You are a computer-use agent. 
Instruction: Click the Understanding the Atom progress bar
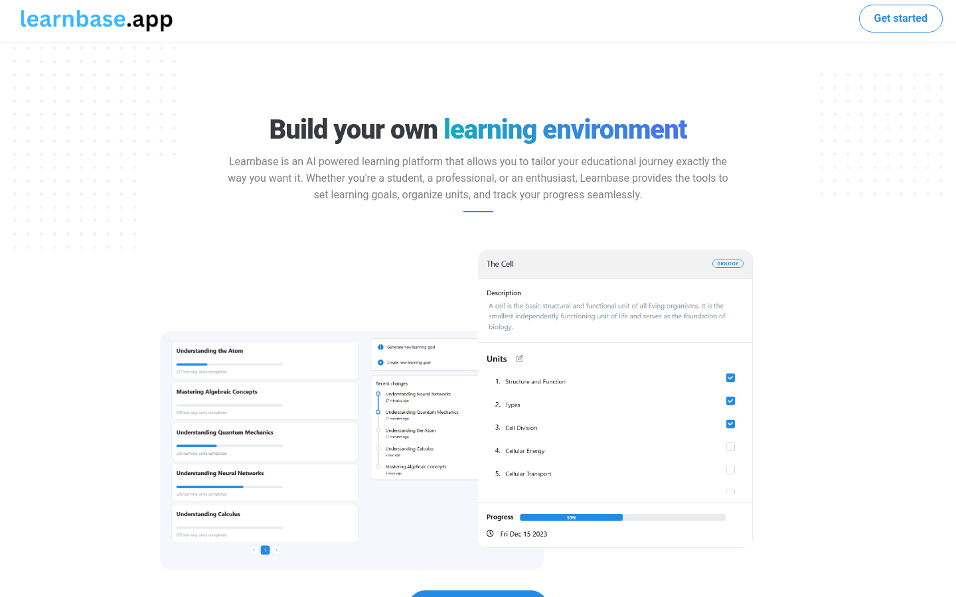(x=230, y=364)
